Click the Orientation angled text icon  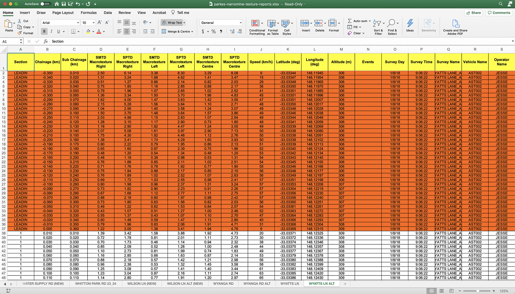pos(145,22)
